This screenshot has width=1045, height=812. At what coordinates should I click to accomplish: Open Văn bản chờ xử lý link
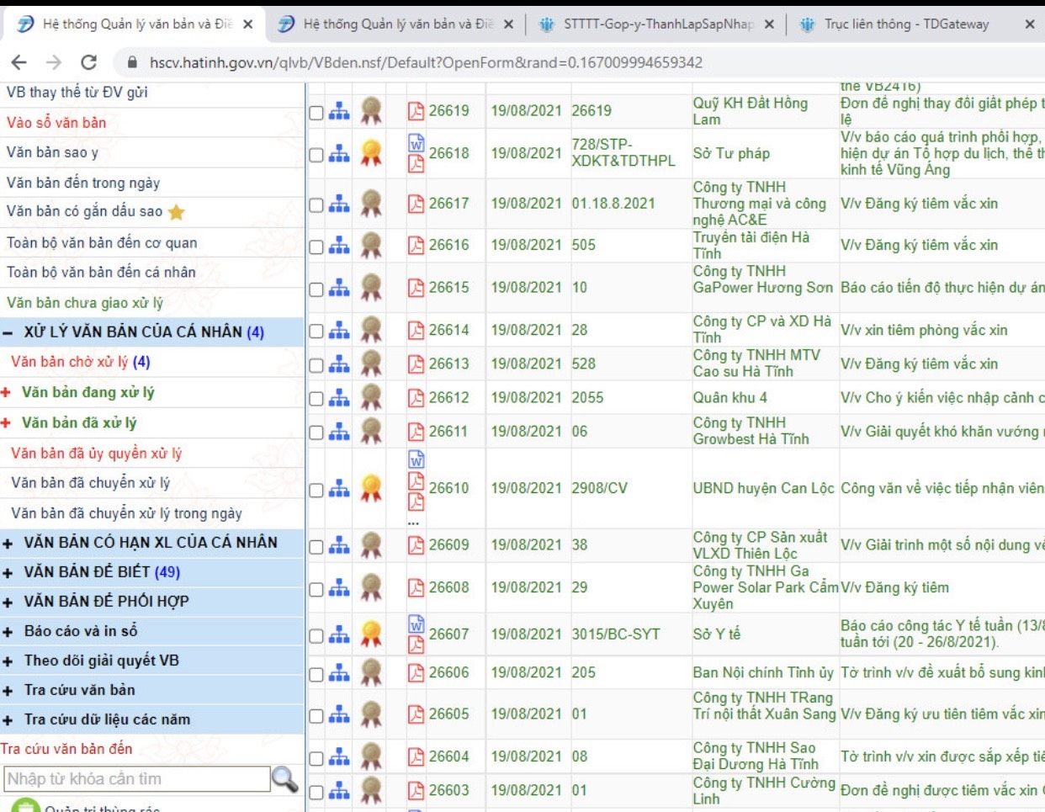coord(80,362)
